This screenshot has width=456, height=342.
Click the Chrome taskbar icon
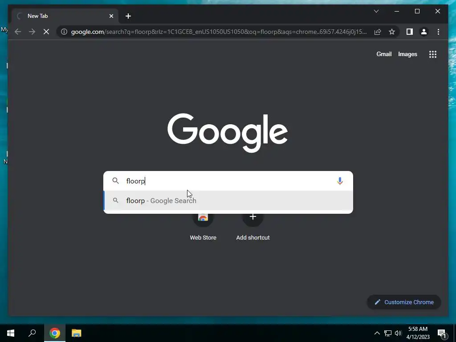pos(55,333)
